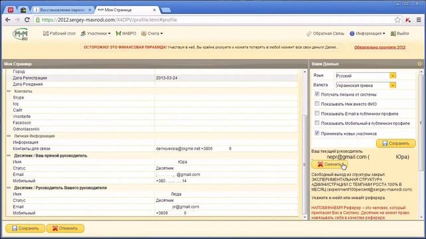This screenshot has width=426, height=239.
Task: Toggle Принимать новых участников checkbox
Action: [x=317, y=133]
